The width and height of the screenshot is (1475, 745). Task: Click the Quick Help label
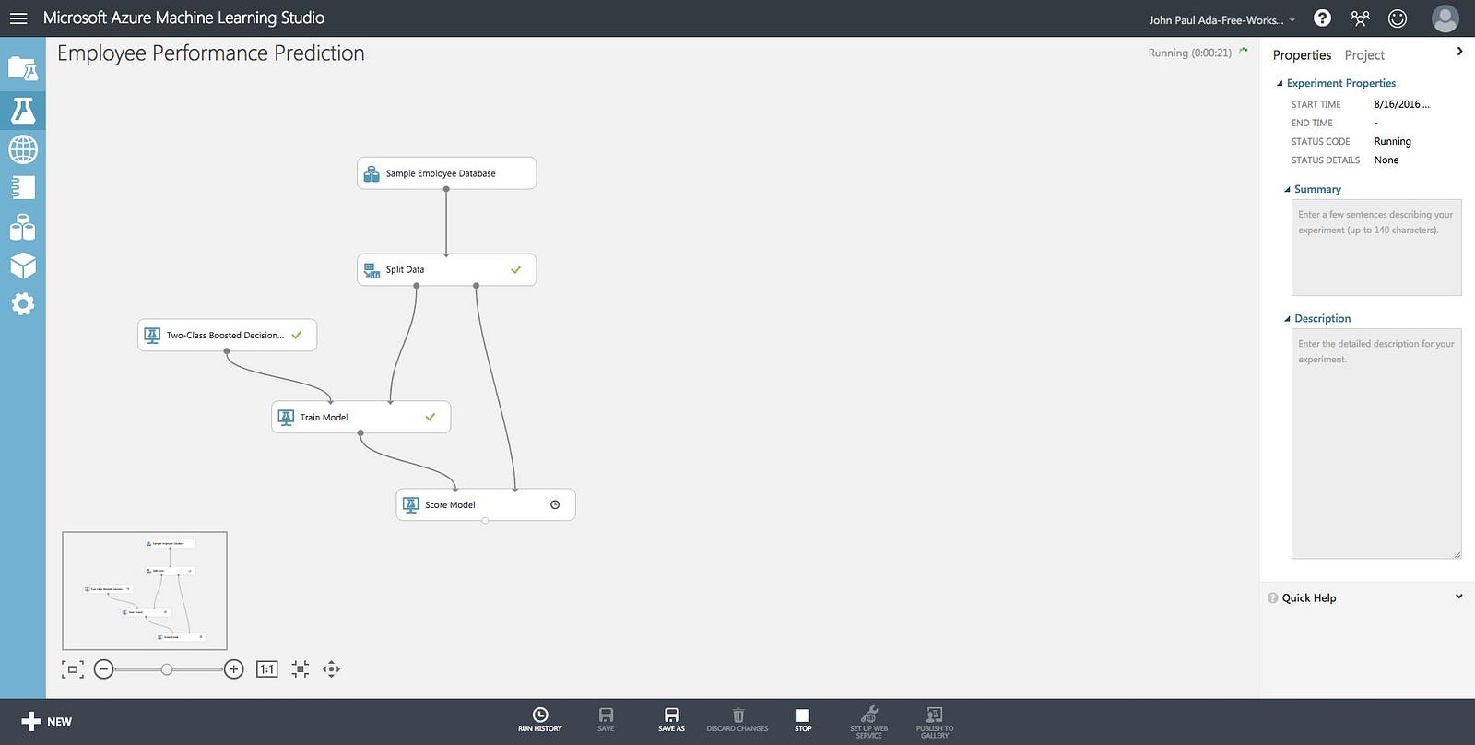[1308, 597]
